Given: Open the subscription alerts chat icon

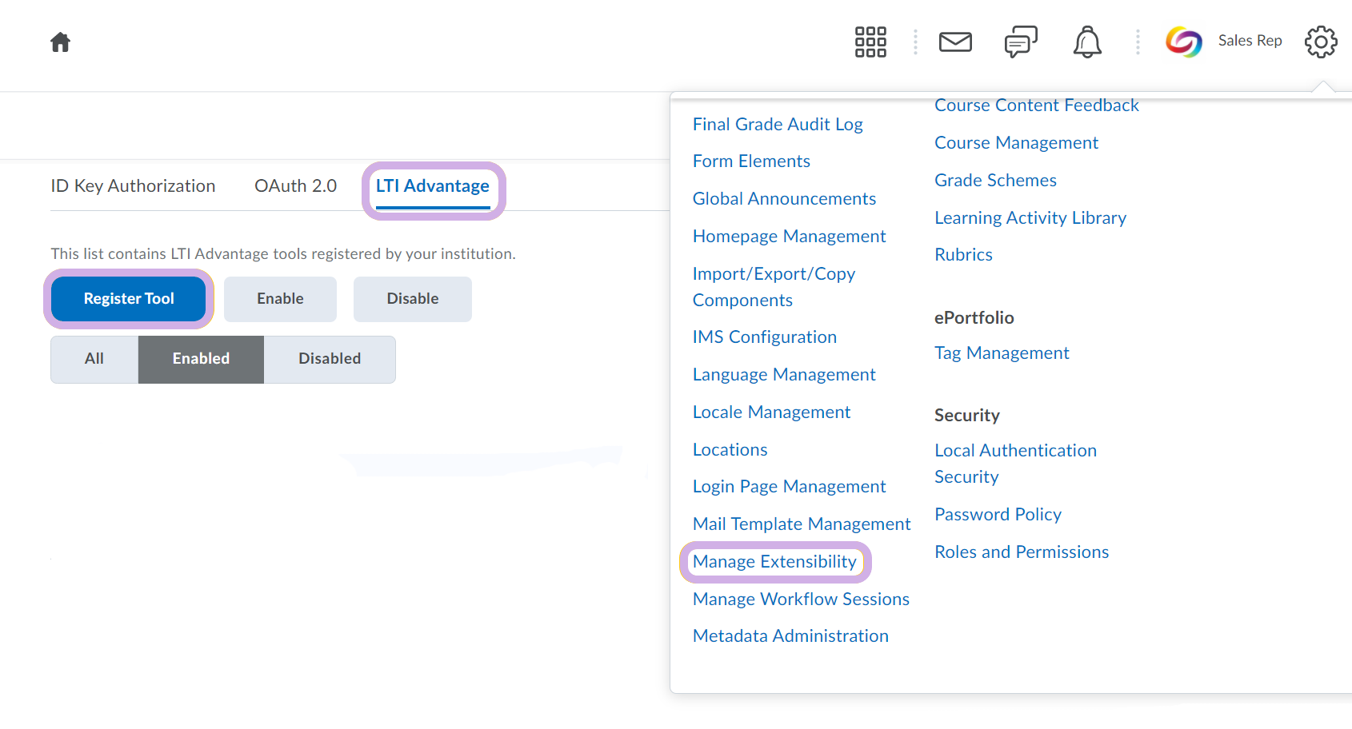Looking at the screenshot, I should 1021,42.
